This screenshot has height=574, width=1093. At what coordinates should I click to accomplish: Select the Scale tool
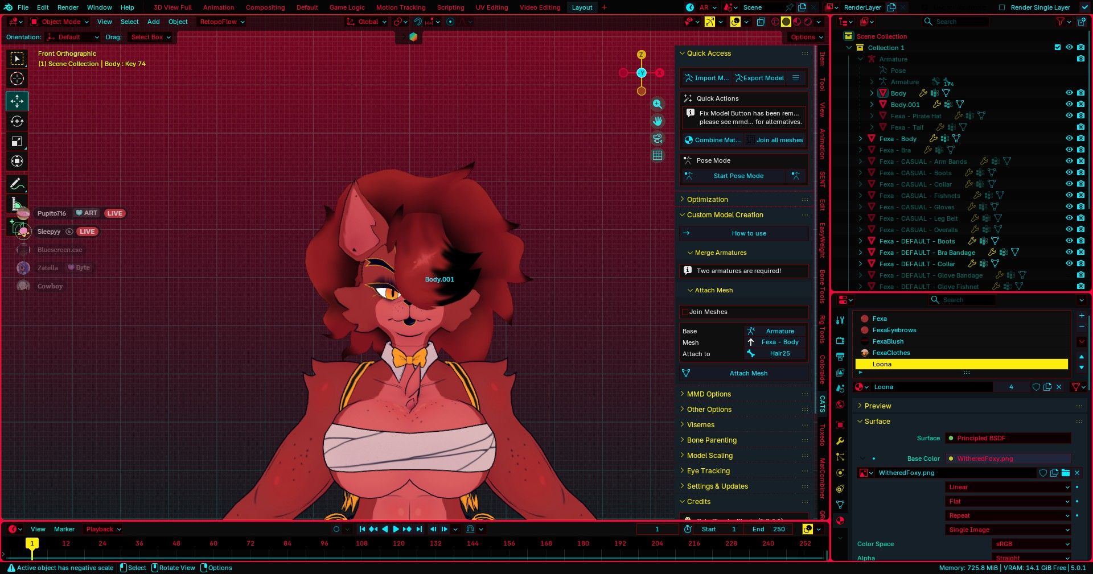(17, 141)
